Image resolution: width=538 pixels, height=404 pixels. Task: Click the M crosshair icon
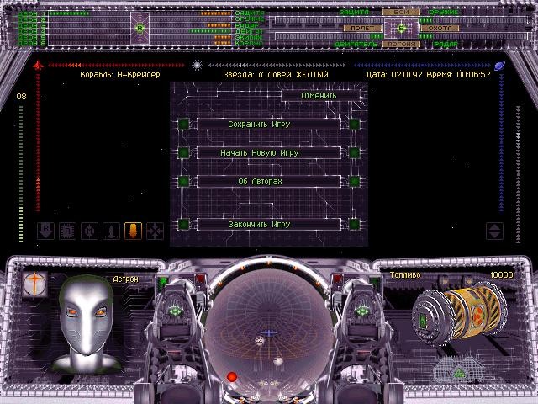click(x=90, y=231)
